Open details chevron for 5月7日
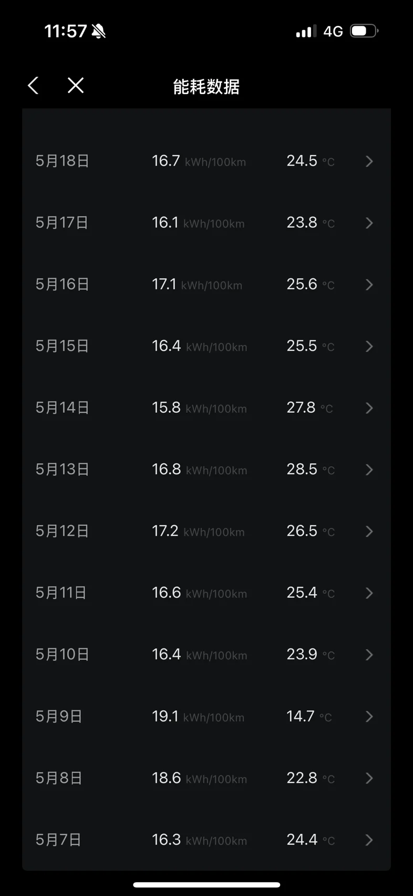The width and height of the screenshot is (413, 896). click(369, 840)
